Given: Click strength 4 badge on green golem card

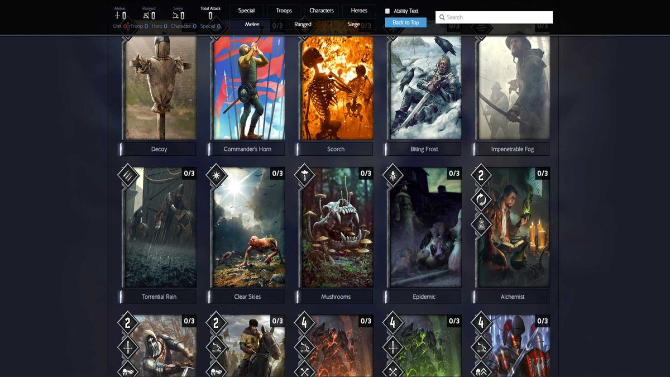Looking at the screenshot, I should click(x=393, y=323).
